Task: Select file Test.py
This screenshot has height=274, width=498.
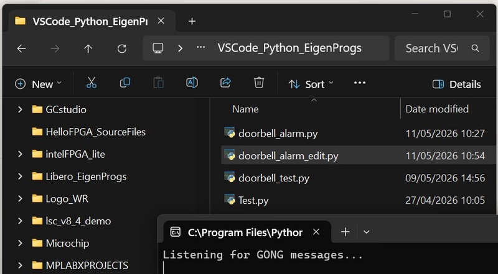Action: click(253, 201)
